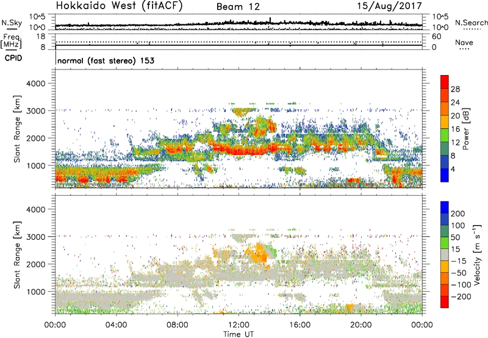
Task: Click the 'N.Sky' legend label
Action: tap(12, 23)
